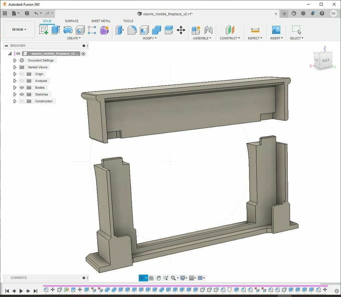Select the Insert image tool
Screen dimensions: 341x297
point(276,30)
